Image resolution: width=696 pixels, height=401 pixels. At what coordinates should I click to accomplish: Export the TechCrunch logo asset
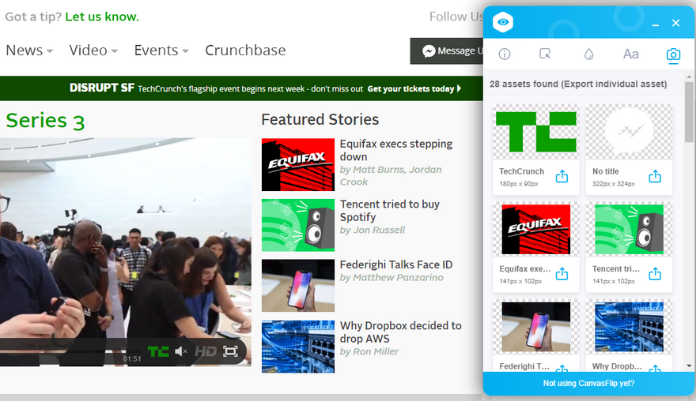click(562, 176)
